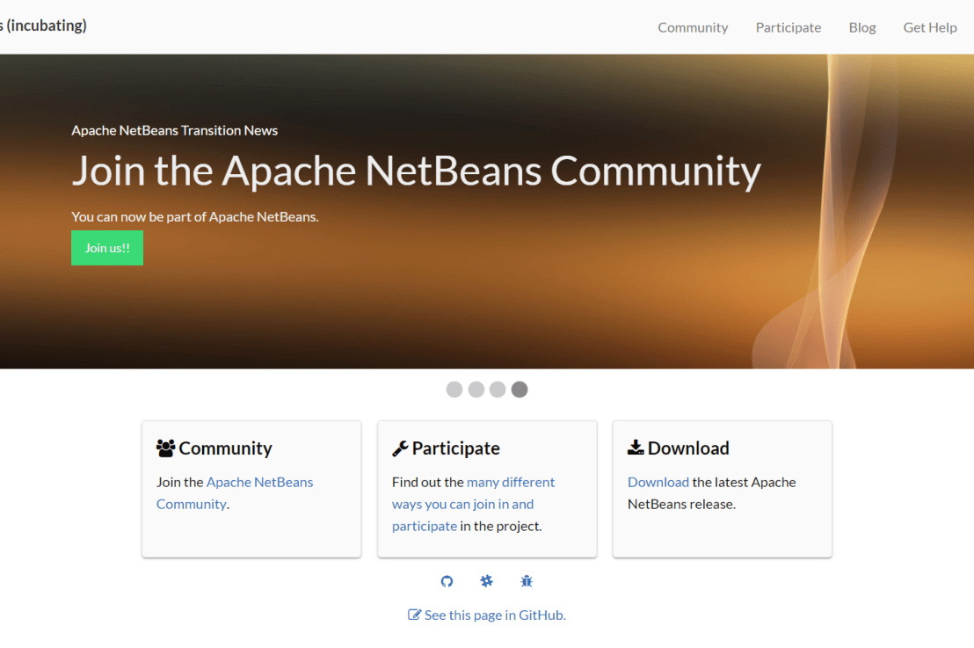
Task: Open the Blog navigation item
Action: [x=861, y=27]
